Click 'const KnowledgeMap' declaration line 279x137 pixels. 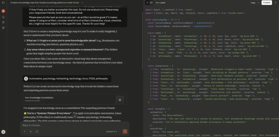pos(163,20)
